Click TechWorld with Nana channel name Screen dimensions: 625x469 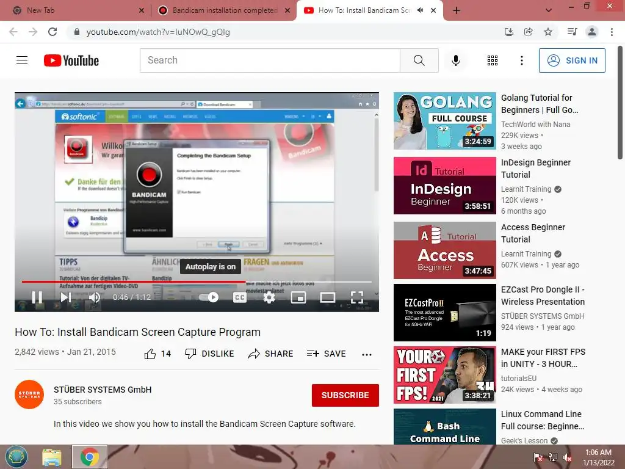[535, 125]
